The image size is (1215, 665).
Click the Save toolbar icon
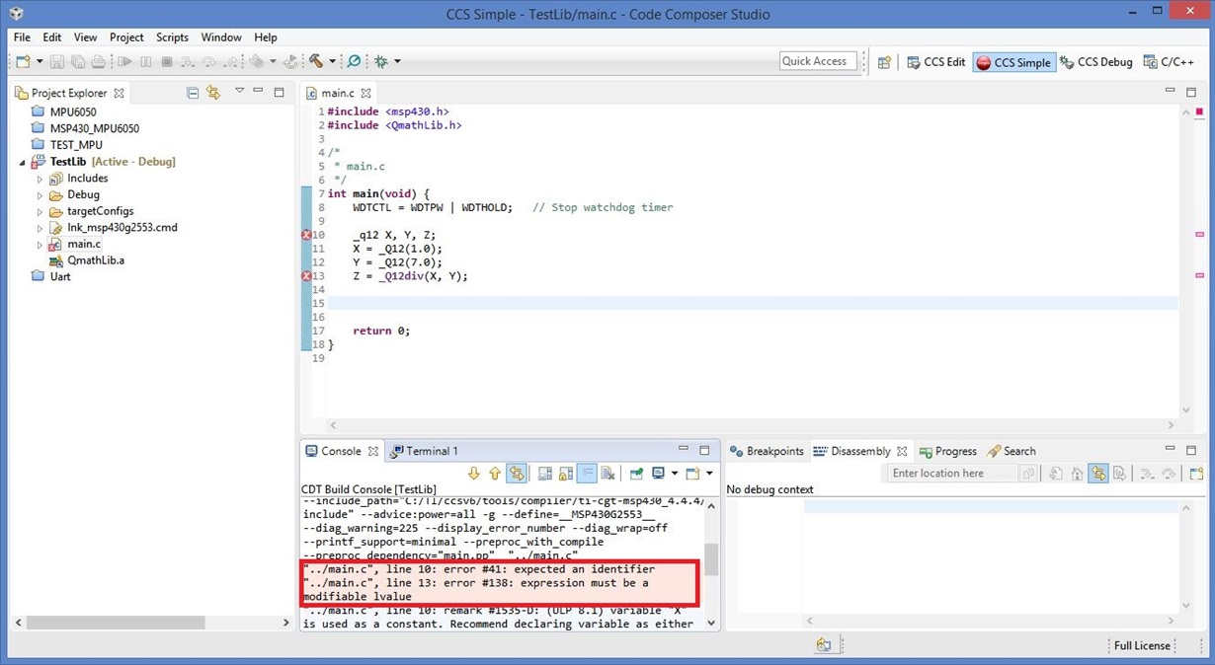point(56,61)
